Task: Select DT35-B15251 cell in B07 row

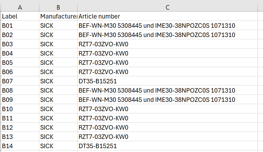Action: coord(167,81)
